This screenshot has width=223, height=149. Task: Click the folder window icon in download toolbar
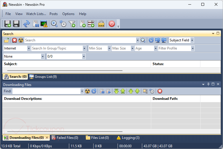(x=145, y=91)
